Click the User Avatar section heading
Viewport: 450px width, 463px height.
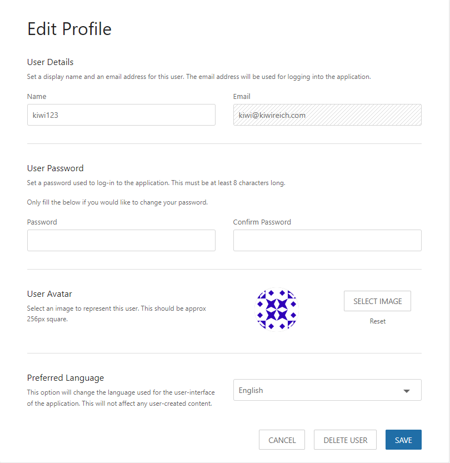(x=50, y=294)
